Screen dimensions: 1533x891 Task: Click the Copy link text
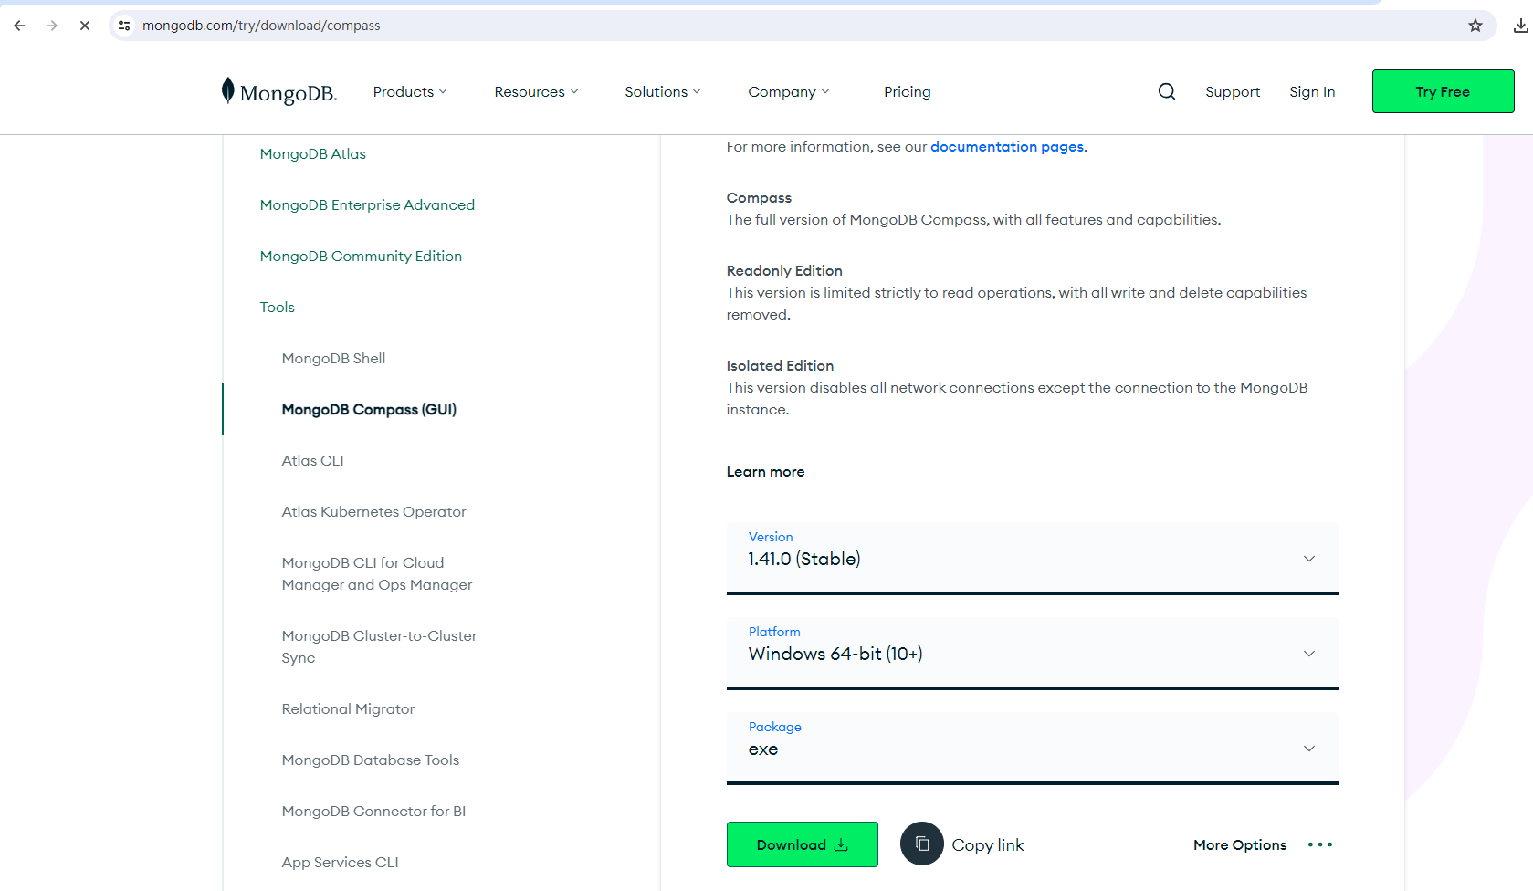coord(988,844)
